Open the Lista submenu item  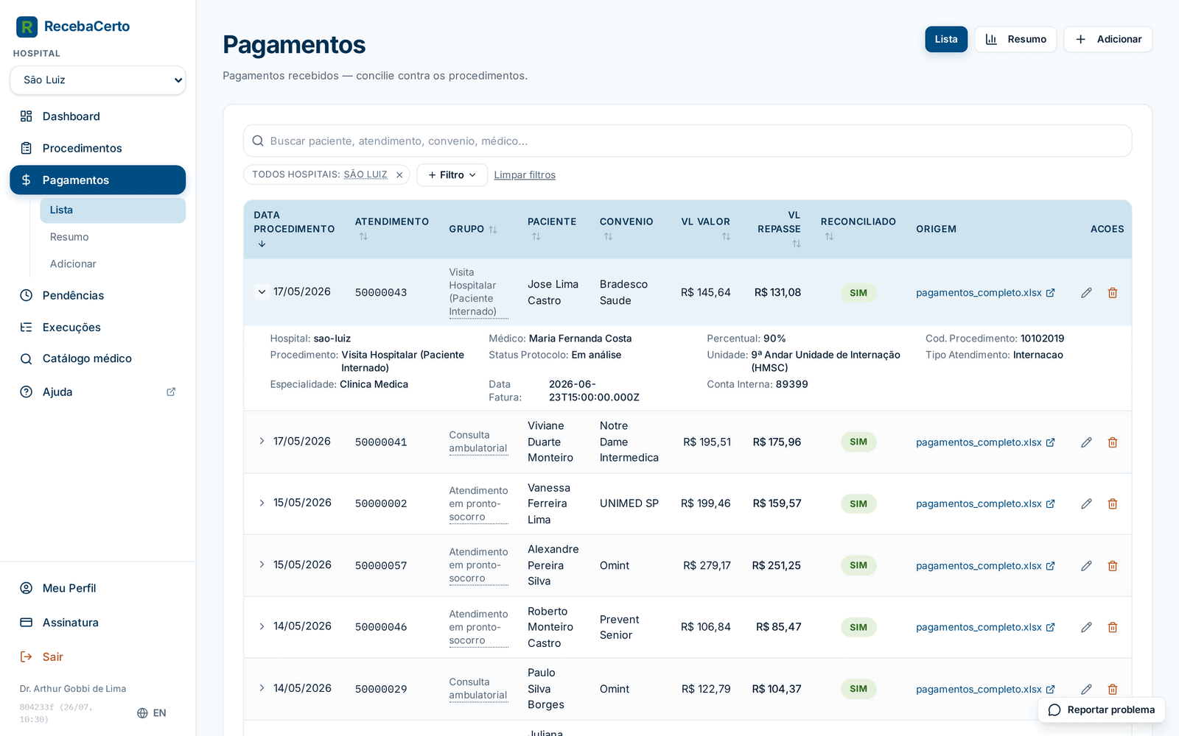click(113, 210)
